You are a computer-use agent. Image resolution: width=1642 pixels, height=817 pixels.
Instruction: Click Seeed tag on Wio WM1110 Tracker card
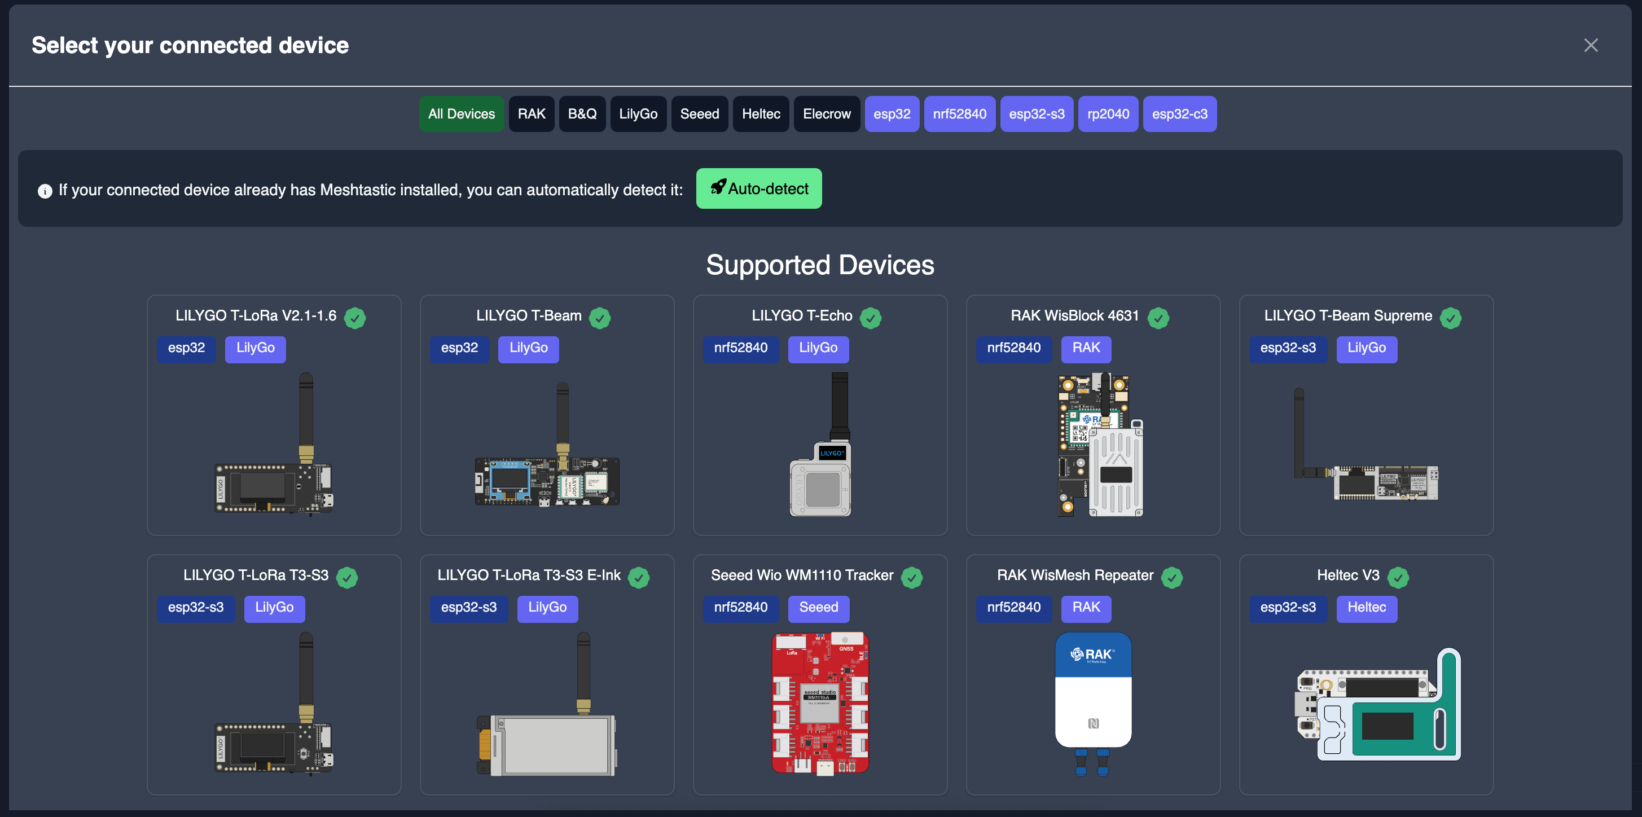coord(818,608)
